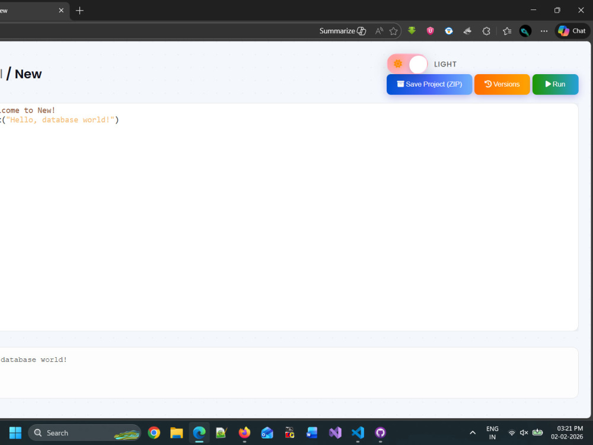Open the Read aloud icon
Image resolution: width=593 pixels, height=445 pixels.
(379, 31)
